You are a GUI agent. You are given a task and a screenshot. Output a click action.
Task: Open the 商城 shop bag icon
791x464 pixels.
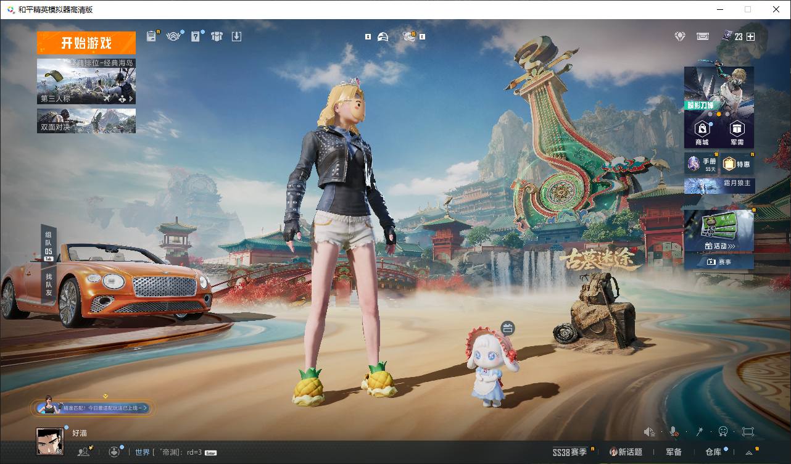click(x=702, y=131)
